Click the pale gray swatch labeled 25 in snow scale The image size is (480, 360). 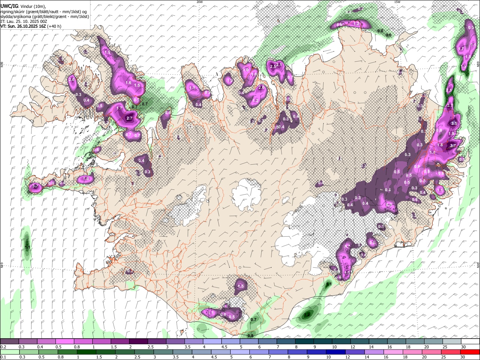[x=452, y=342]
